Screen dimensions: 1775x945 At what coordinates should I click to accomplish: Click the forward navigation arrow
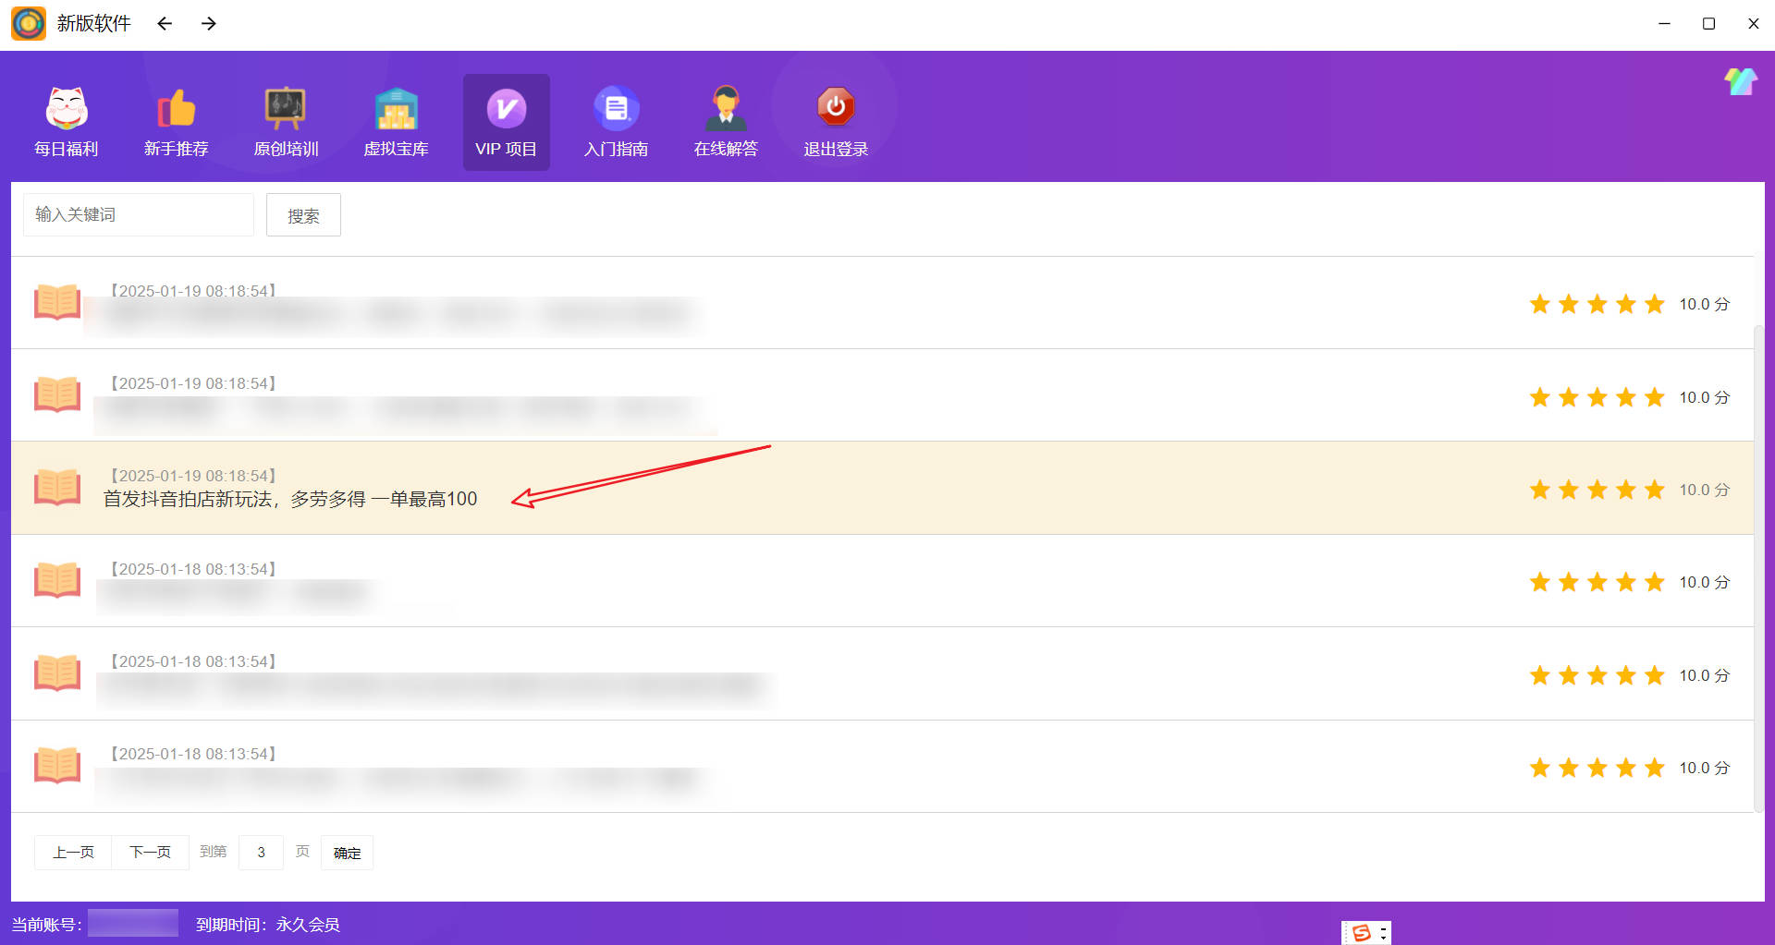point(208,23)
